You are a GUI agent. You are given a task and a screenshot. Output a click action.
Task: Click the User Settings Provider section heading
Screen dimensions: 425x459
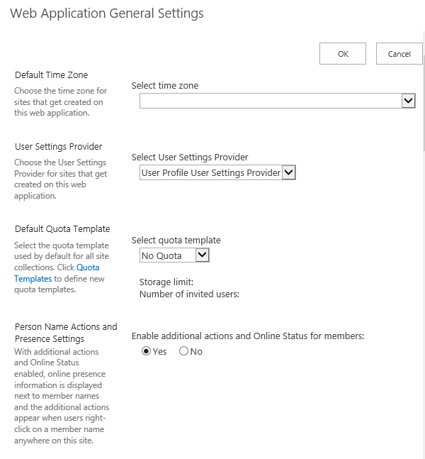pyautogui.click(x=59, y=146)
